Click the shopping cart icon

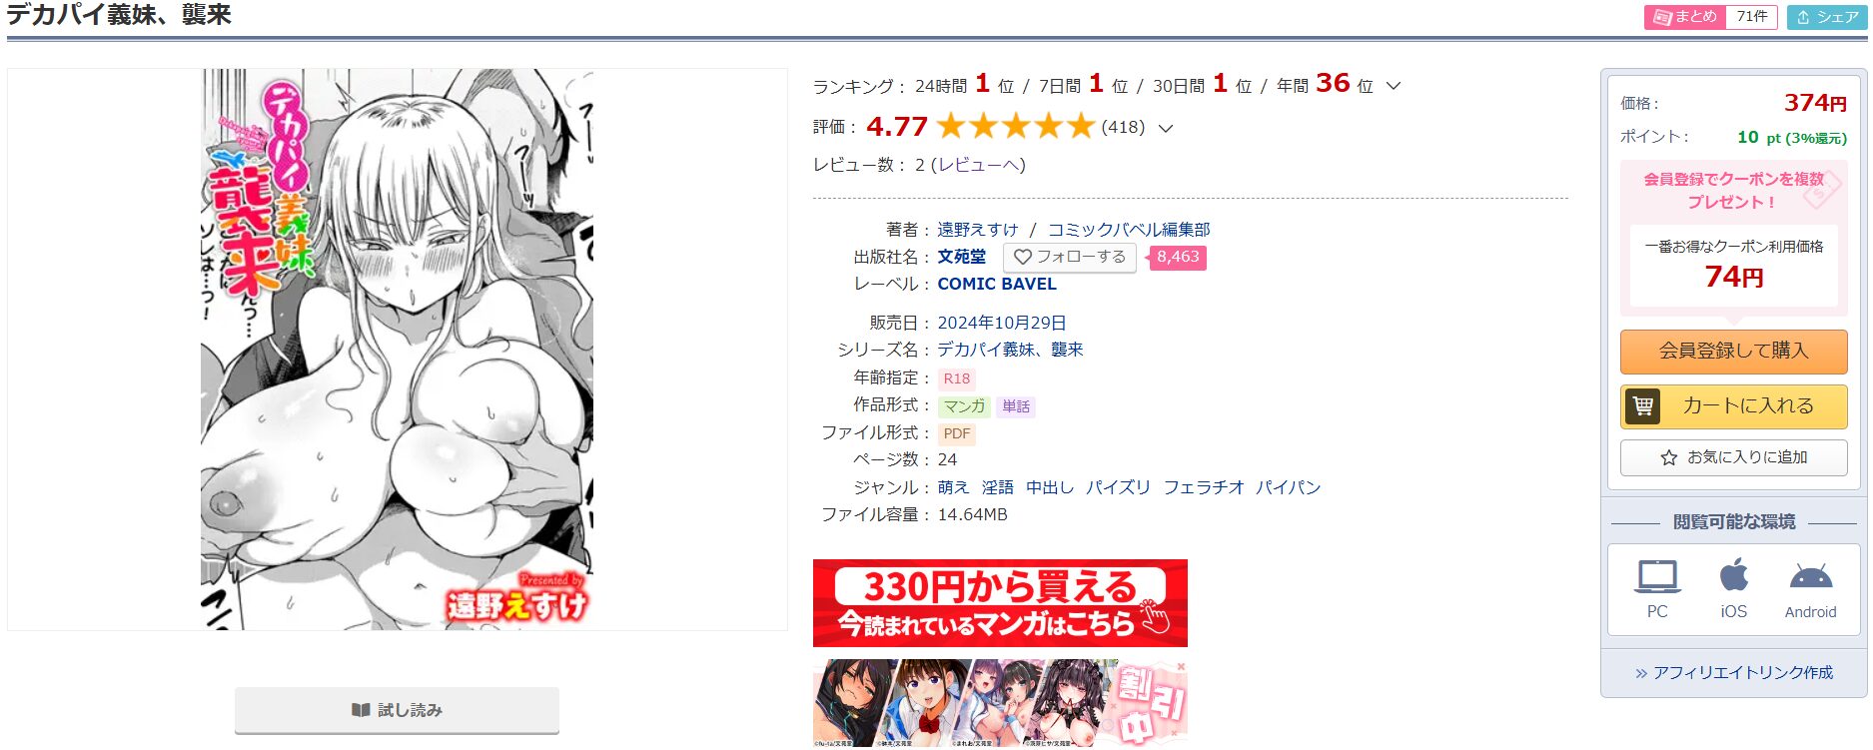point(1643,406)
